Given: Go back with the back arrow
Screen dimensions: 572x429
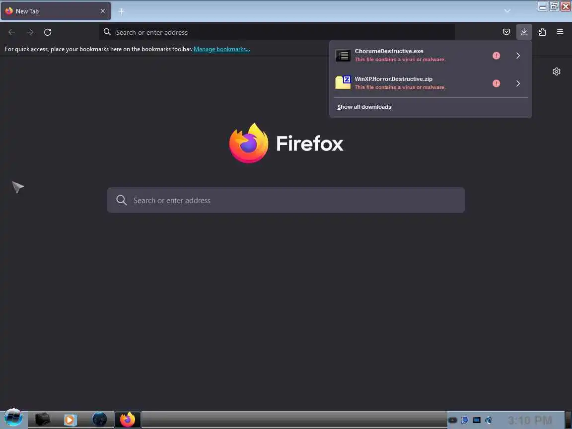Looking at the screenshot, I should coord(12,32).
